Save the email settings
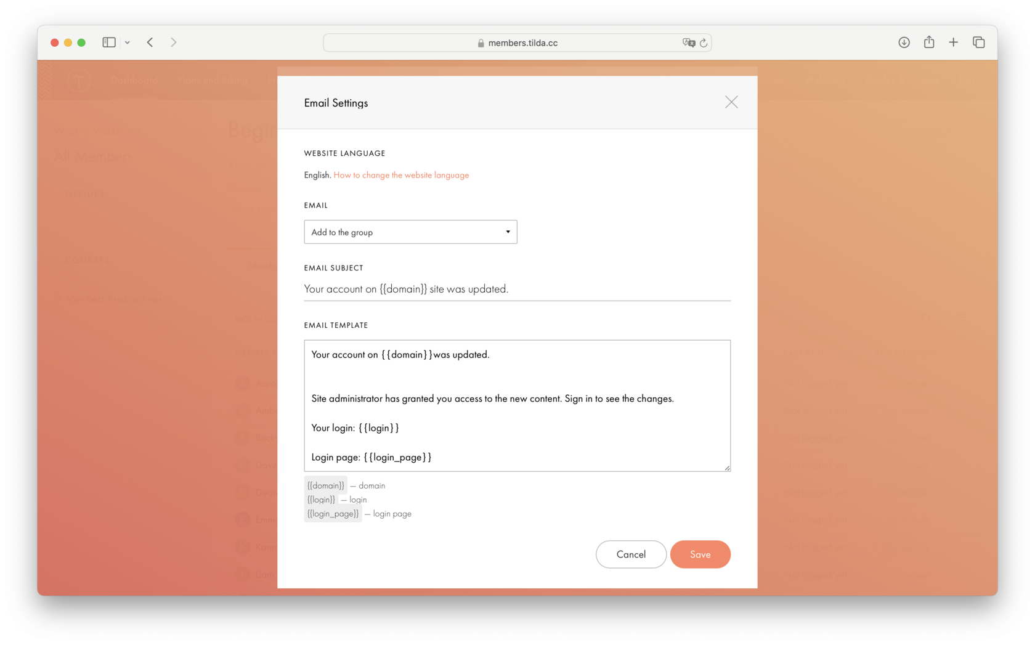The height and width of the screenshot is (645, 1035). 700,554
